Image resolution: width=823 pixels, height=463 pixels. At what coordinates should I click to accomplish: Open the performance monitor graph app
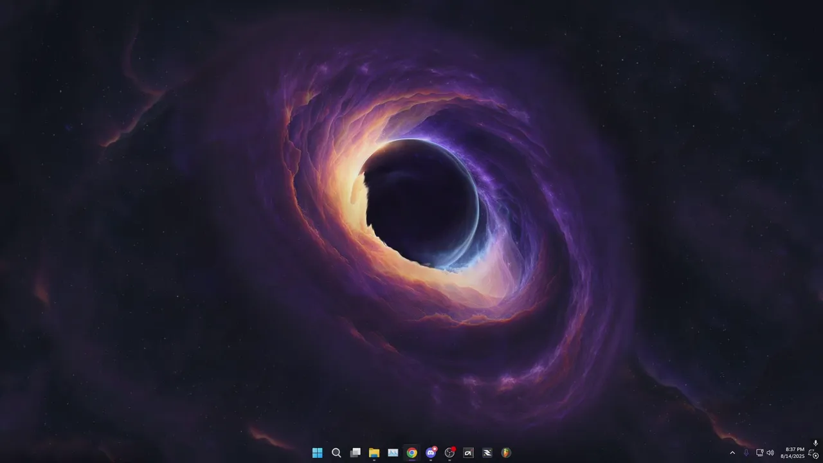pos(393,453)
